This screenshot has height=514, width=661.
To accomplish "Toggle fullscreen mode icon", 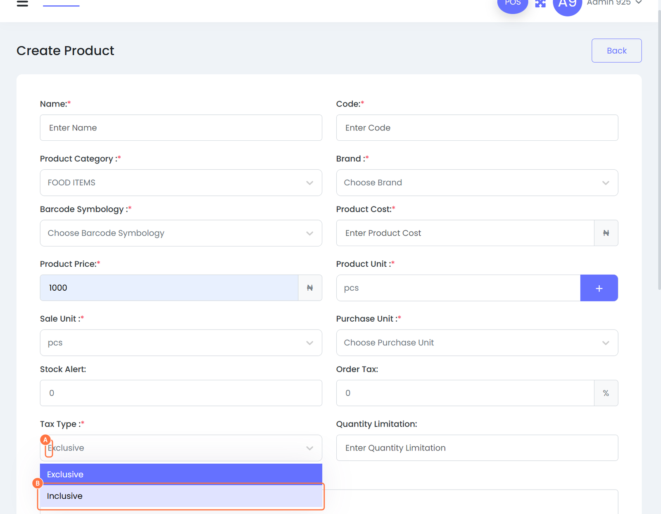I will [540, 4].
